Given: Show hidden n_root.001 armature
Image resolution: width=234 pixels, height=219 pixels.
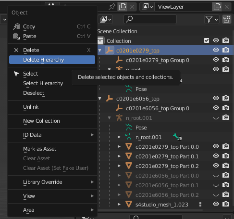Looking at the screenshot, I should 216,118.
